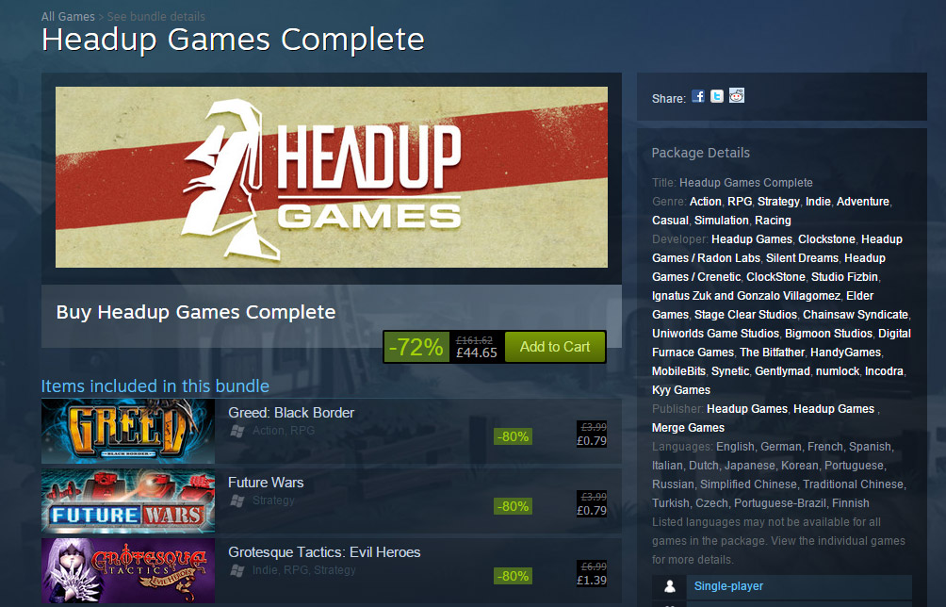Open Future Wars title link
This screenshot has height=607, width=946.
coord(266,482)
